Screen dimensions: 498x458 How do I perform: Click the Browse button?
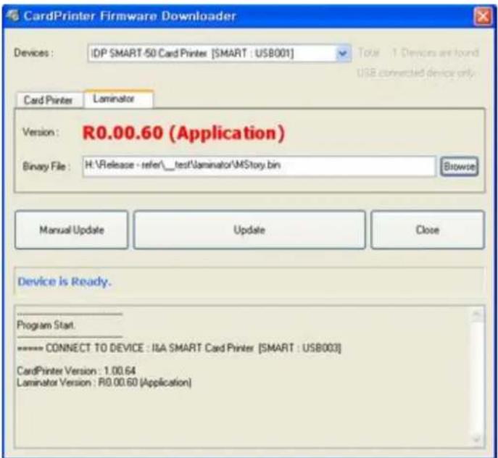click(x=459, y=166)
